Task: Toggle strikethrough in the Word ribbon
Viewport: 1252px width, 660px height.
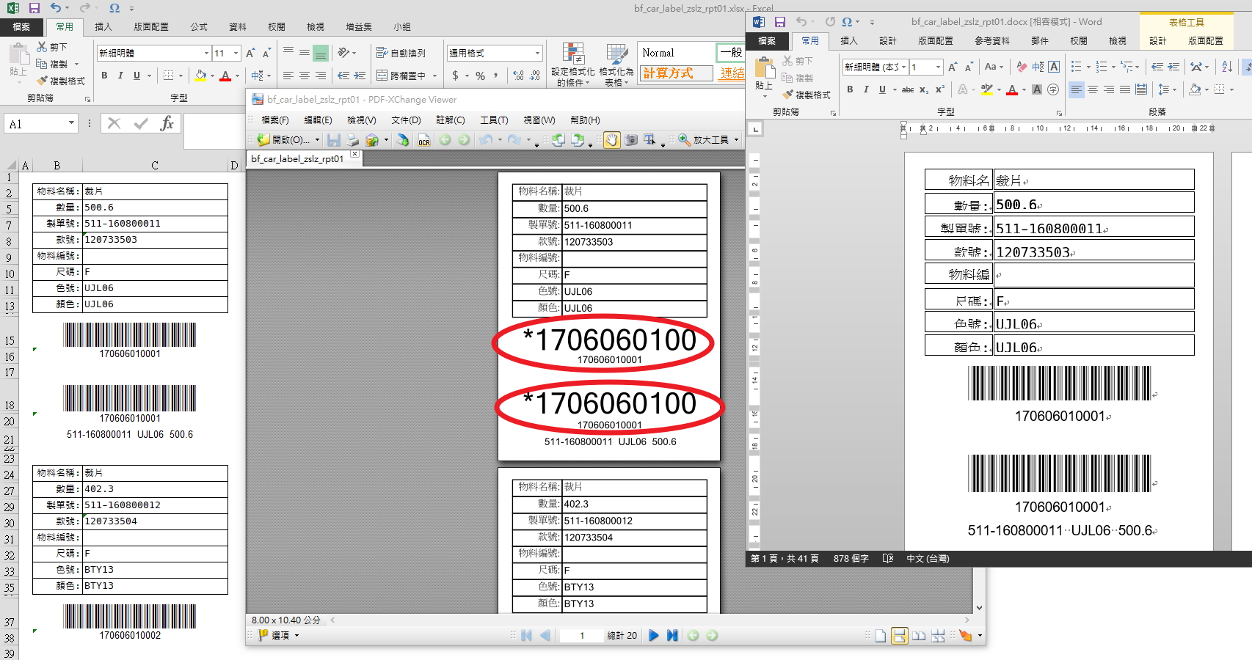Action: click(x=908, y=89)
